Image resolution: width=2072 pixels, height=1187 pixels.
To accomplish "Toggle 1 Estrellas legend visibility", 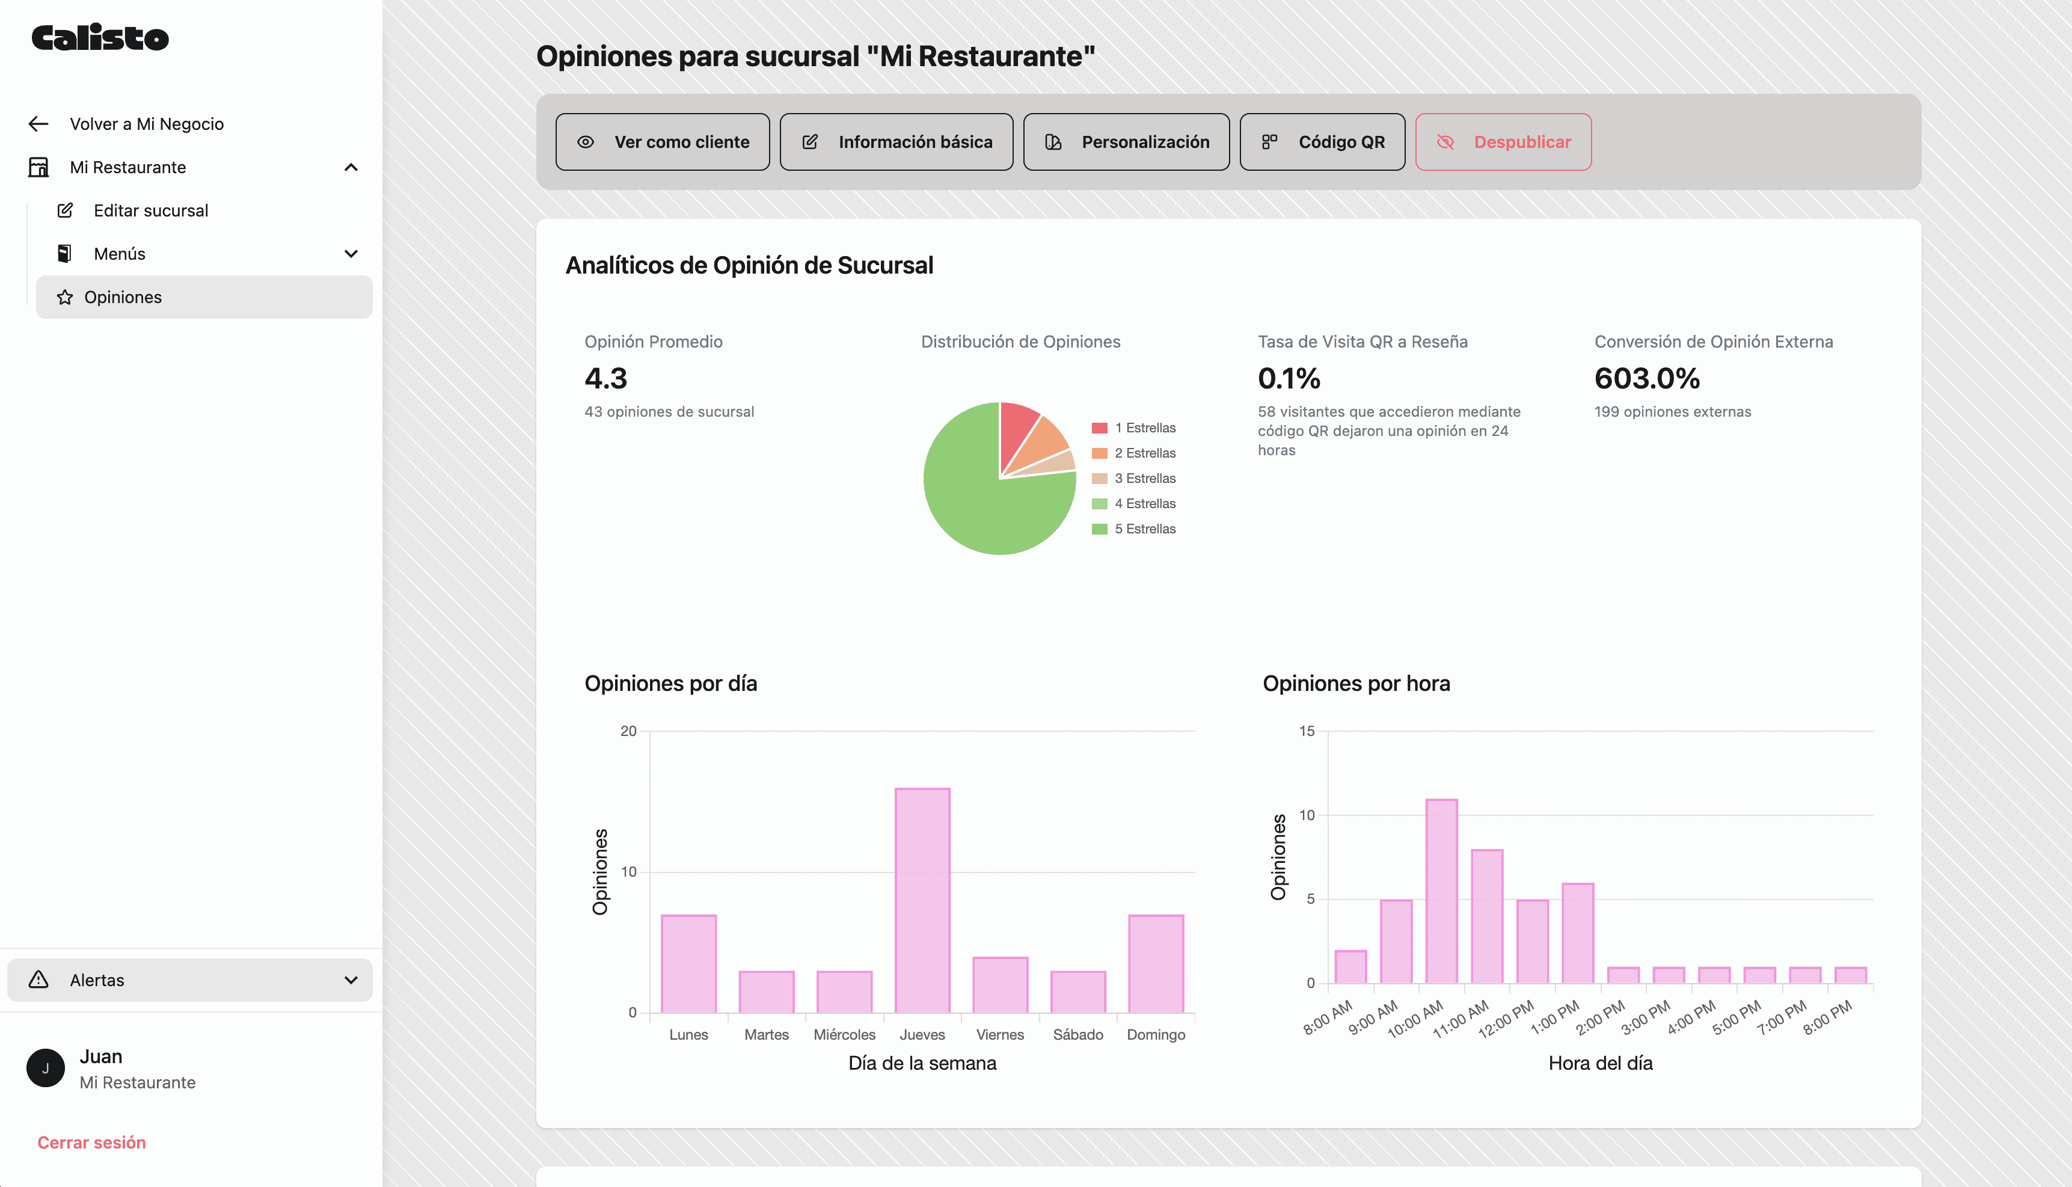I will (1144, 428).
